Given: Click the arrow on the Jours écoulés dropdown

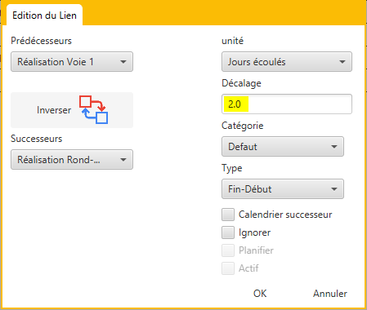Looking at the screenshot, I should (x=342, y=62).
